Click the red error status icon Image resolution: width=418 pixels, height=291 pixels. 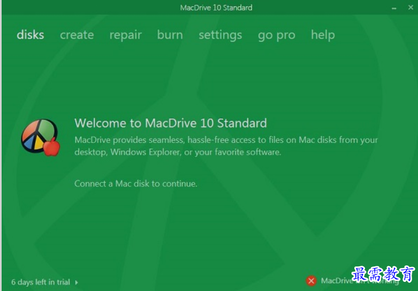(x=311, y=281)
